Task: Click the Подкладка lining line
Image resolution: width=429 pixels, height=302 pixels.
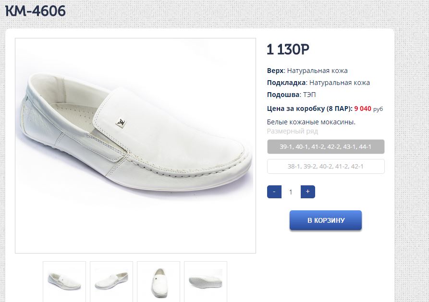Action: click(x=318, y=83)
